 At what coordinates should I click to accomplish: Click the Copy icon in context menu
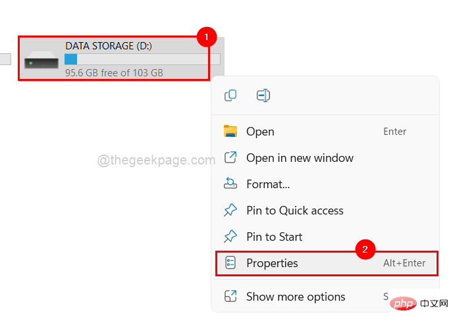pos(230,95)
